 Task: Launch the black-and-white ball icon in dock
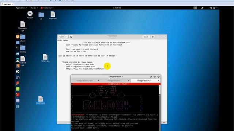[x=18, y=71]
